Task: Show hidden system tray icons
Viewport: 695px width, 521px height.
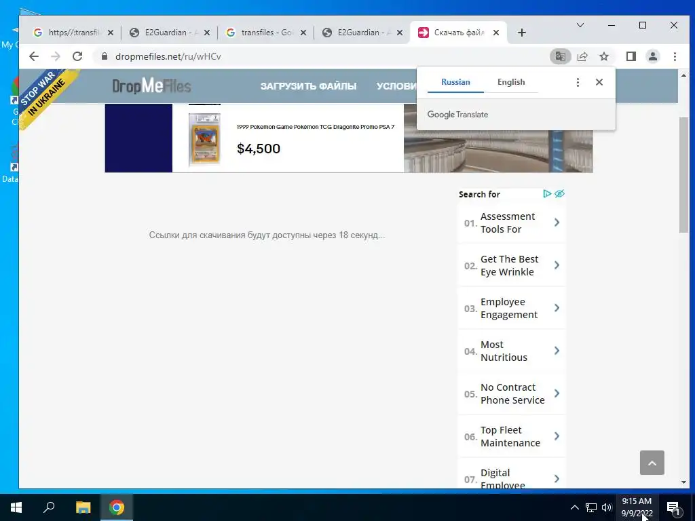Action: coord(574,507)
